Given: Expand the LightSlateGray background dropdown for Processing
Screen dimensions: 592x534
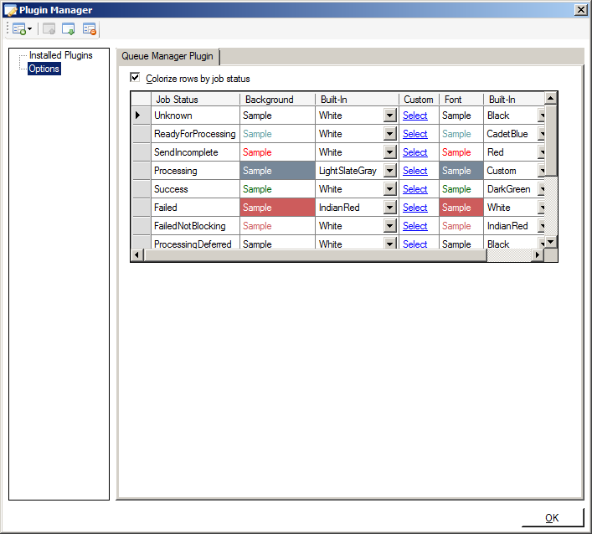Looking at the screenshot, I should pos(390,171).
